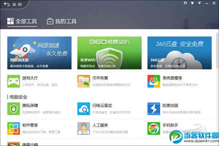Click the 软件管家 title text
This screenshot has width=219, height=146.
pyautogui.click(x=30, y=125)
